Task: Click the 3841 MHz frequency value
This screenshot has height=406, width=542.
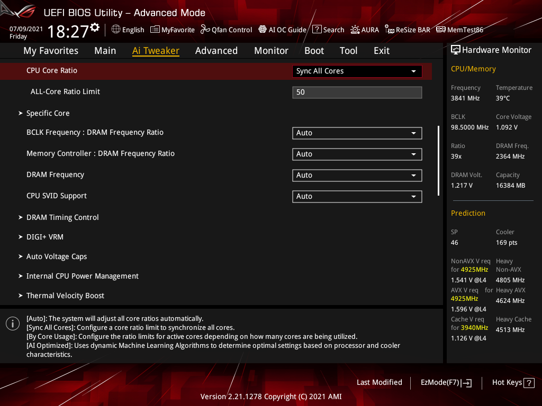Action: point(465,98)
